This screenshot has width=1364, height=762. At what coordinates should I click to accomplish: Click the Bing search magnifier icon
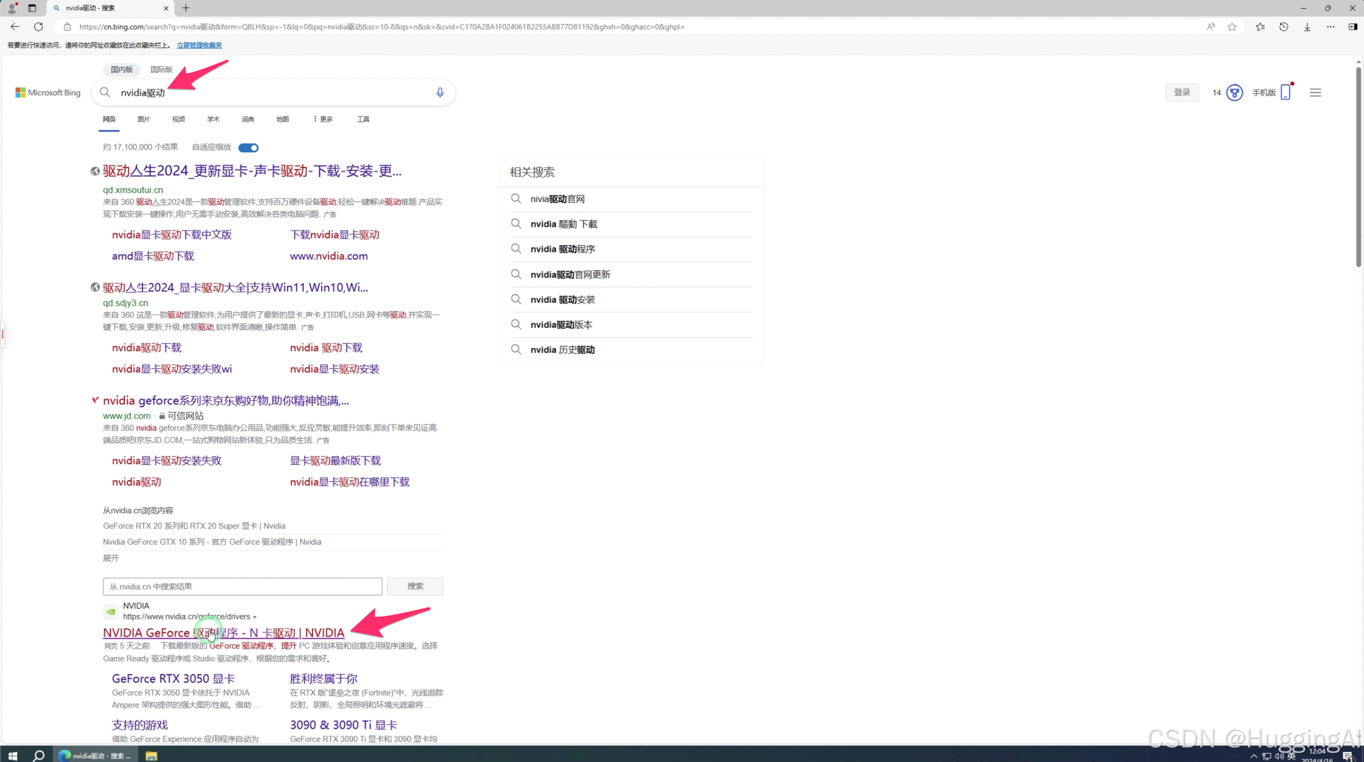click(105, 93)
